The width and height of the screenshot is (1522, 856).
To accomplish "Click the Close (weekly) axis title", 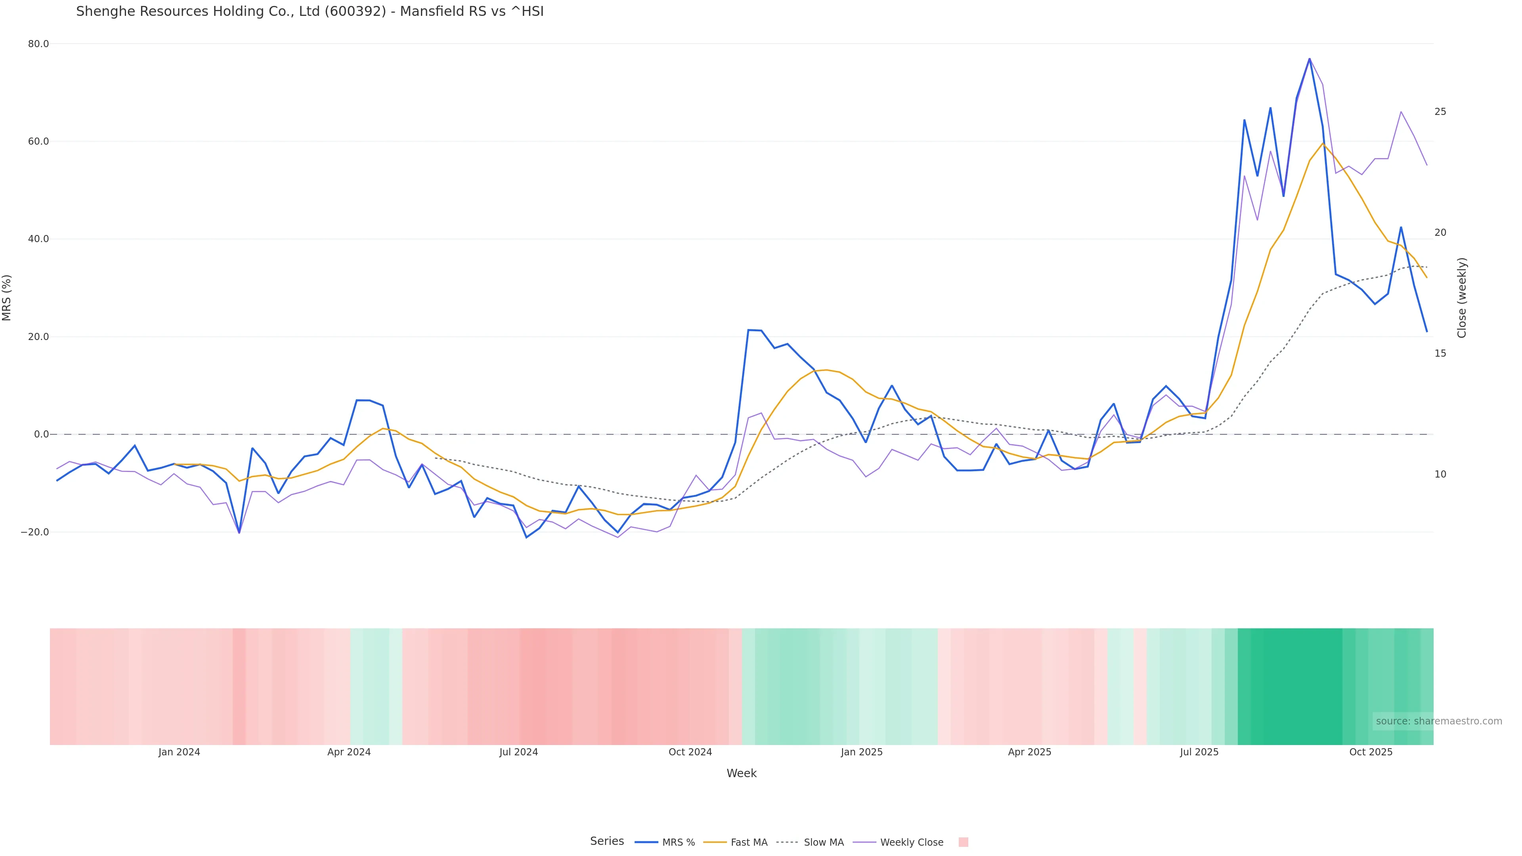I will click(1462, 298).
